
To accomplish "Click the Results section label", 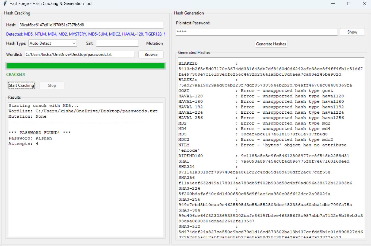I will (14, 97).
